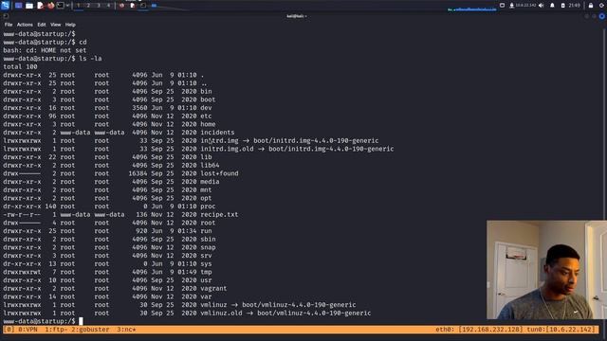Image resolution: width=607 pixels, height=341 pixels.
Task: Click the terminal prompt cursor at bottom
Action: 81,321
